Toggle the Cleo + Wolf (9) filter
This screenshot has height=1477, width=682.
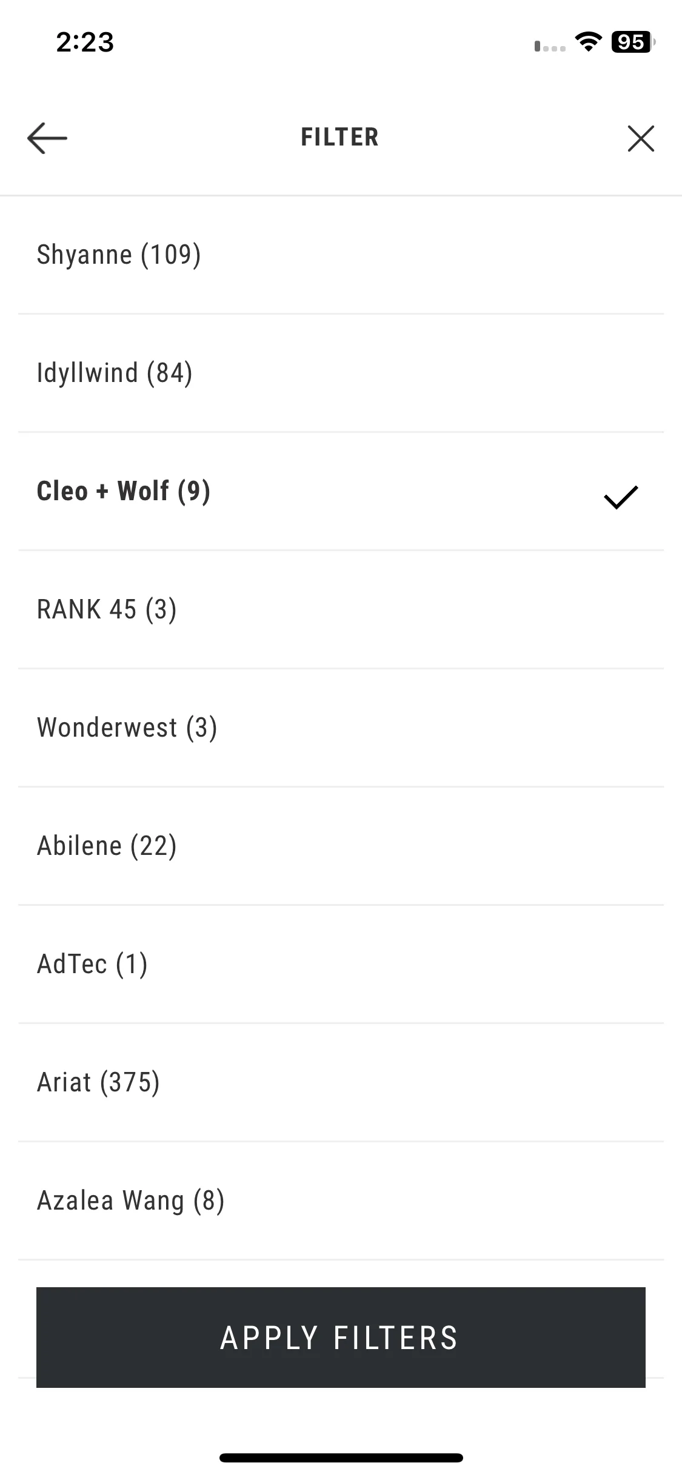click(341, 491)
